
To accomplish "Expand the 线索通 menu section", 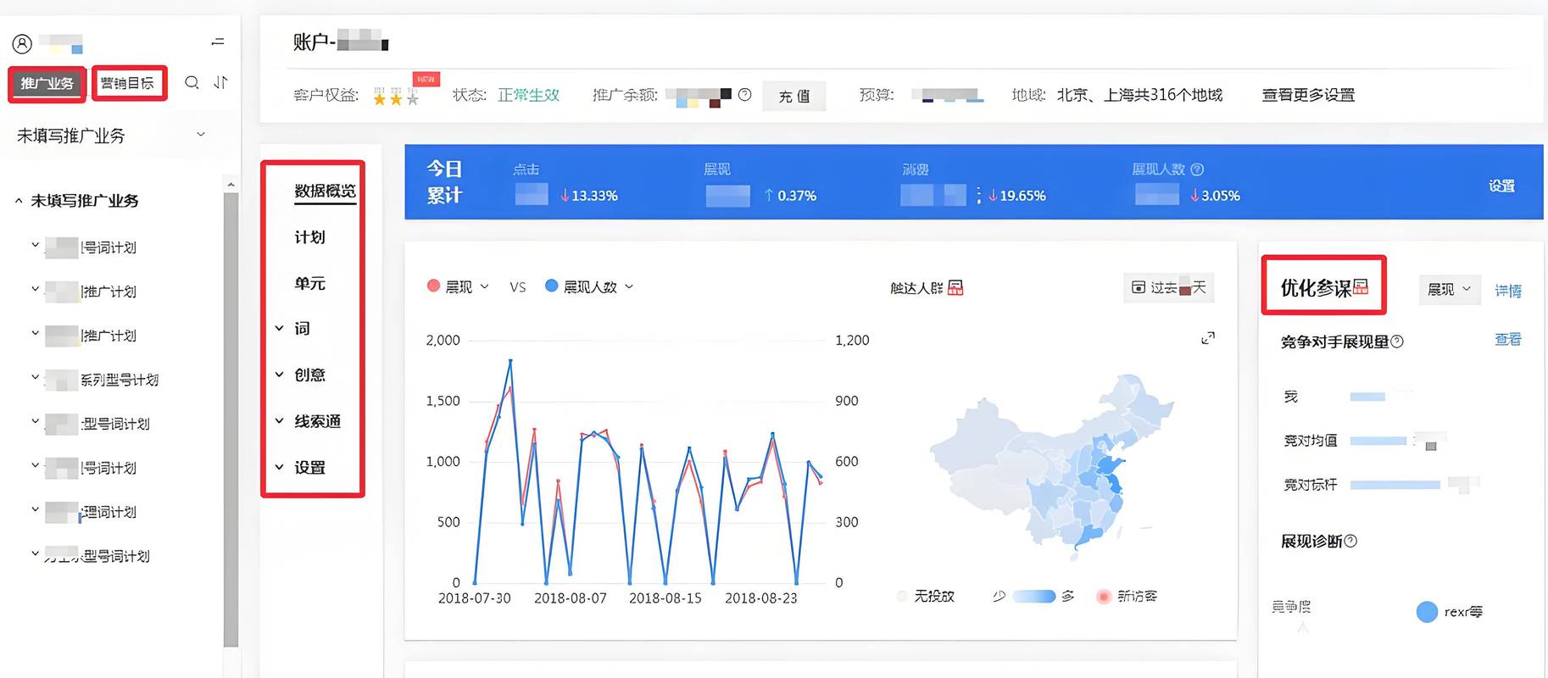I will pyautogui.click(x=309, y=421).
